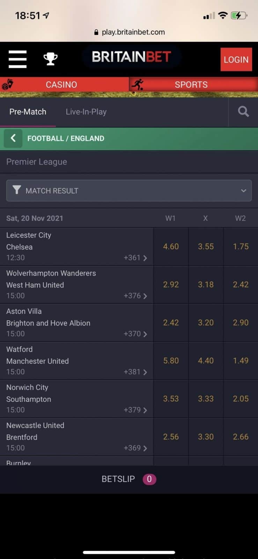Viewport: 258px width, 559px height.
Task: Expand +369 markets for Newcastle vs Brentford
Action: 135,448
